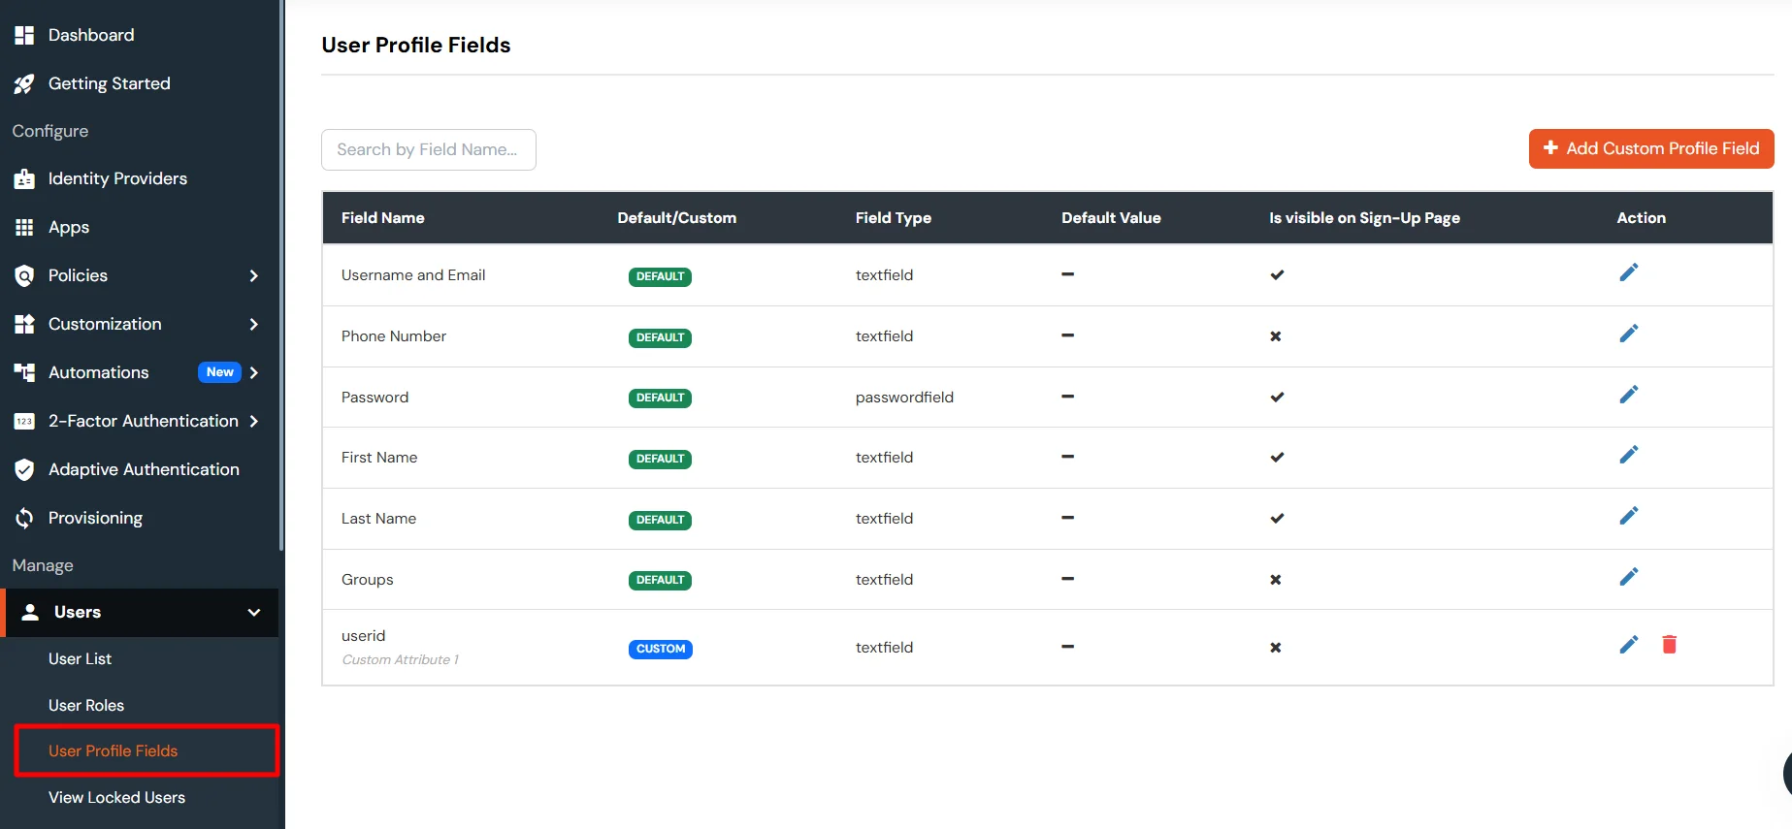
Task: Select User Profile Fields submenu item
Action: (147, 750)
